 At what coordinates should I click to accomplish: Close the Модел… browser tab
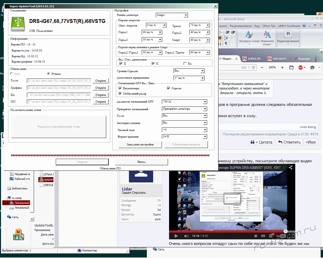(x=236, y=59)
